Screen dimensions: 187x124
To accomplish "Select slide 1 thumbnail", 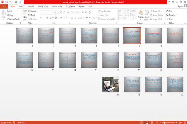I will pyautogui.click(x=175, y=35).
